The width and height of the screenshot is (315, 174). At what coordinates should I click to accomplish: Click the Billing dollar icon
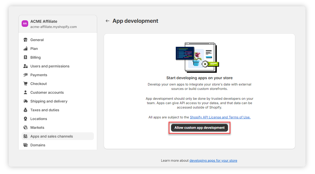tap(25, 58)
